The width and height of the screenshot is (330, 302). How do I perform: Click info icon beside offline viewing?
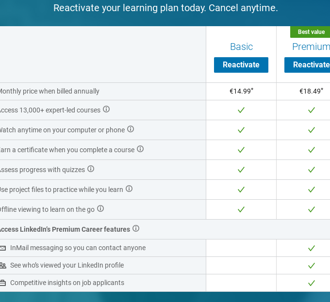click(100, 209)
